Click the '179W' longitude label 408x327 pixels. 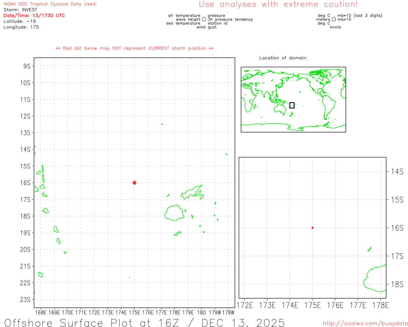pos(215,313)
